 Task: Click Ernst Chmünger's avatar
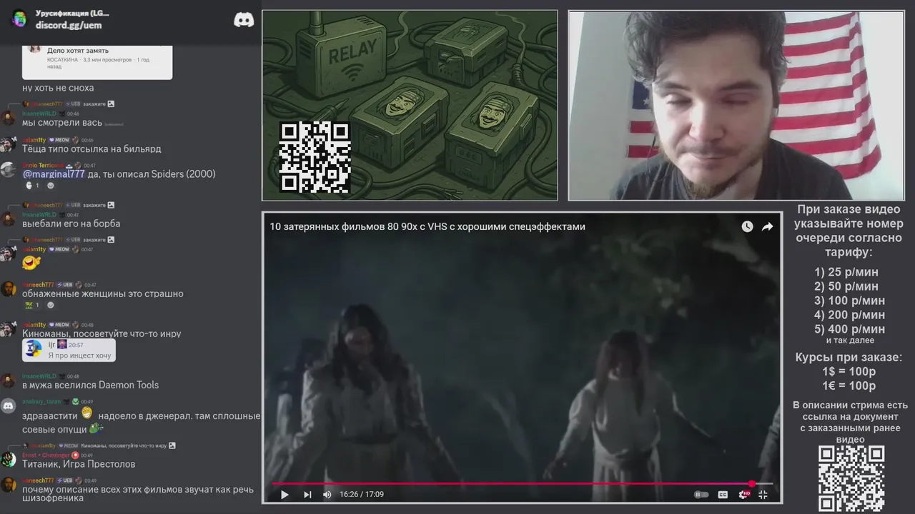(9, 459)
